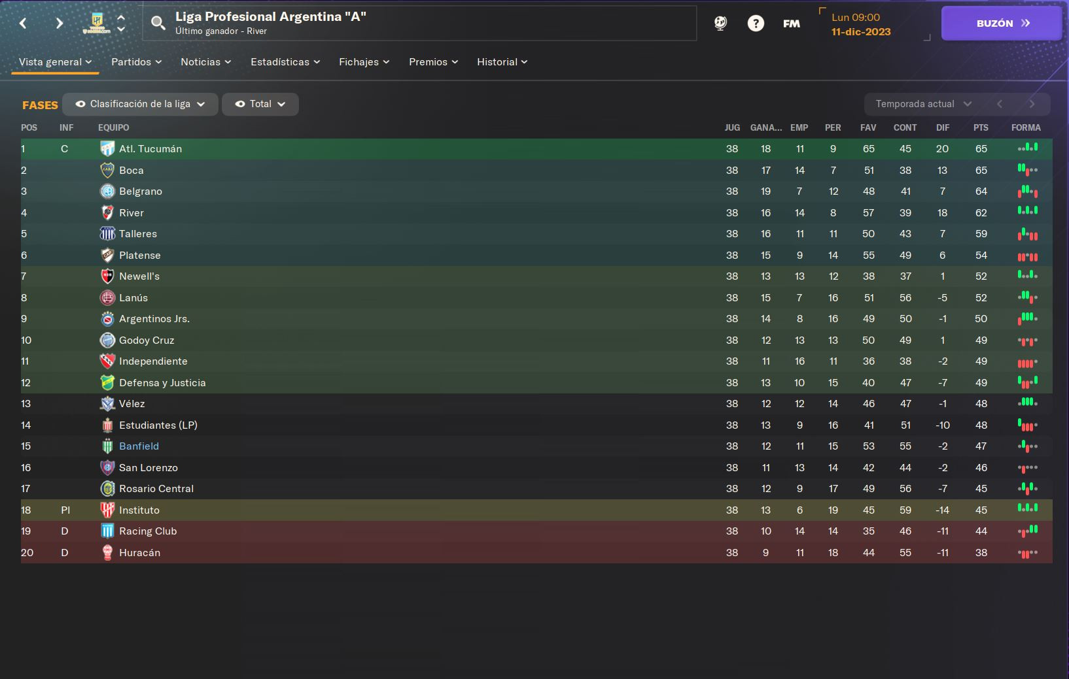Show previous season with left chevron
Image resolution: width=1069 pixels, height=679 pixels.
click(x=1000, y=104)
